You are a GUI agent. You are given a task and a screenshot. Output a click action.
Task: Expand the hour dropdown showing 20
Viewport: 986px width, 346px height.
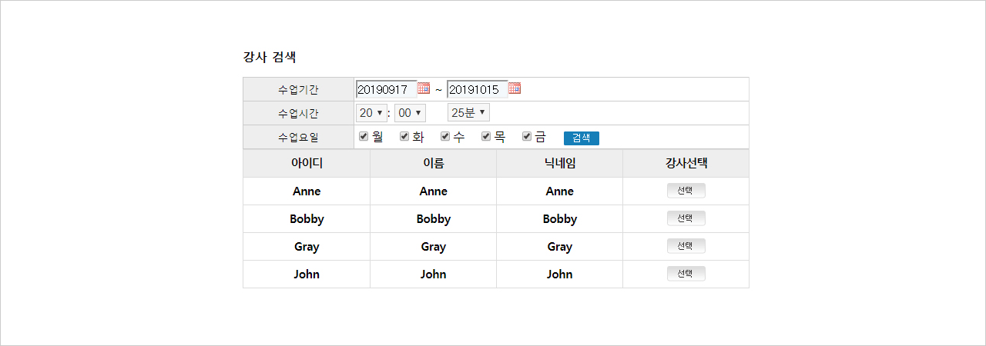click(x=371, y=113)
